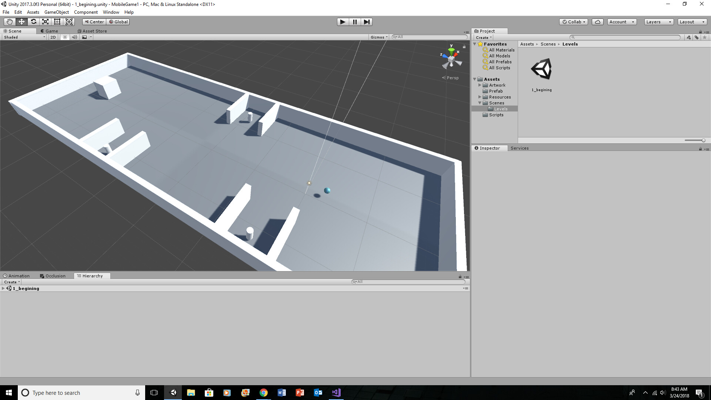The width and height of the screenshot is (711, 400).
Task: Toggle scene lighting sun icon
Action: click(x=65, y=37)
